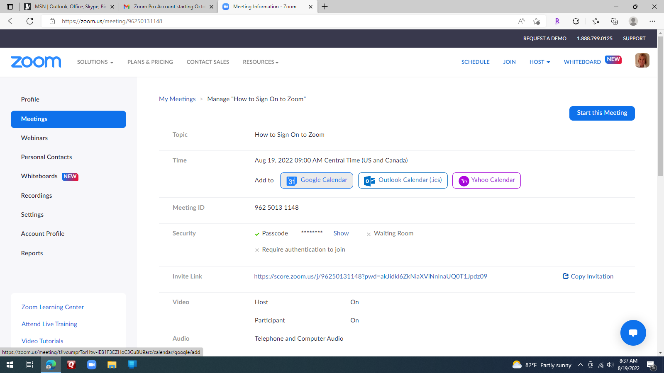Open Reports in the sidebar
This screenshot has height=373, width=664.
[32, 253]
